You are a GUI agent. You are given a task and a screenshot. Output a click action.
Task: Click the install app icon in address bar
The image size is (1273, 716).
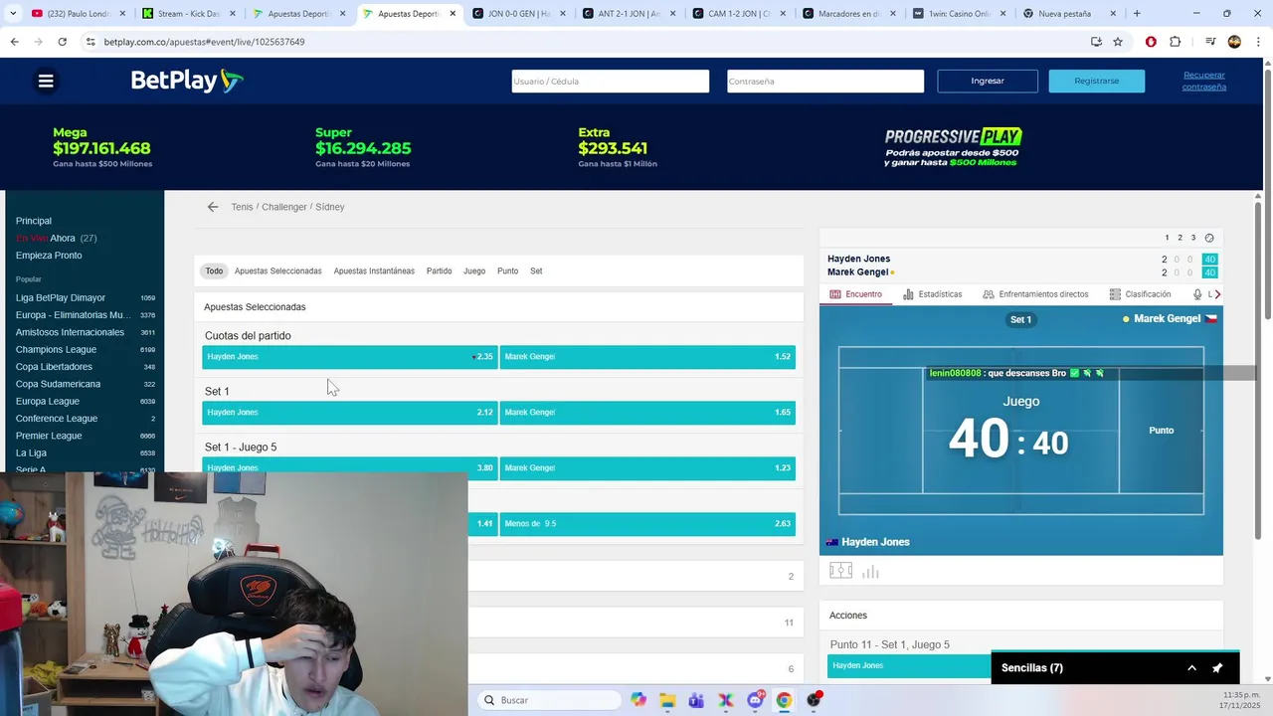1096,42
